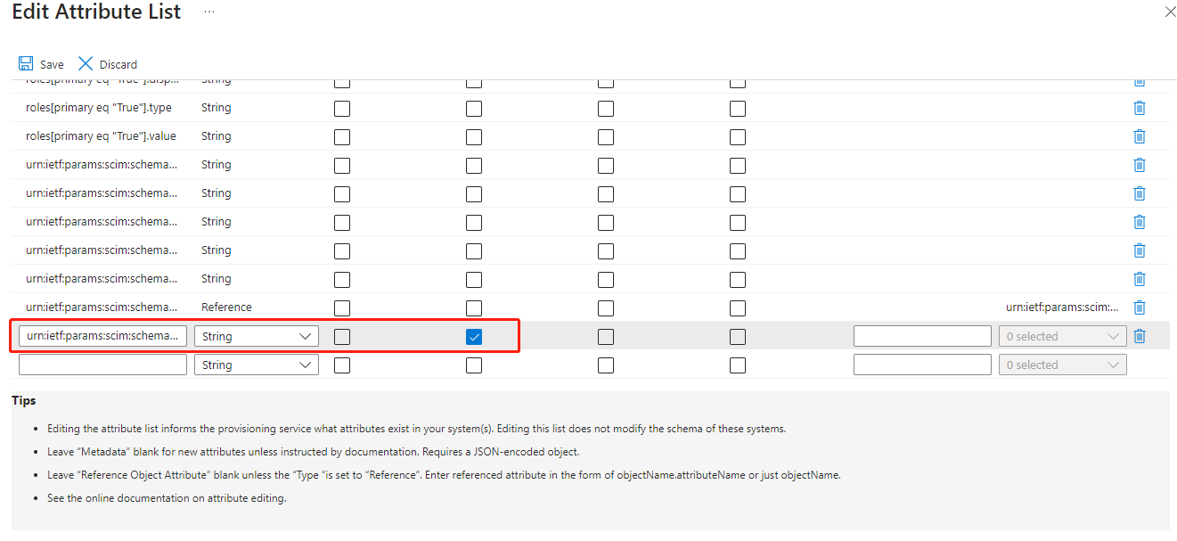Click the Save button
This screenshot has height=541, width=1177.
(42, 64)
